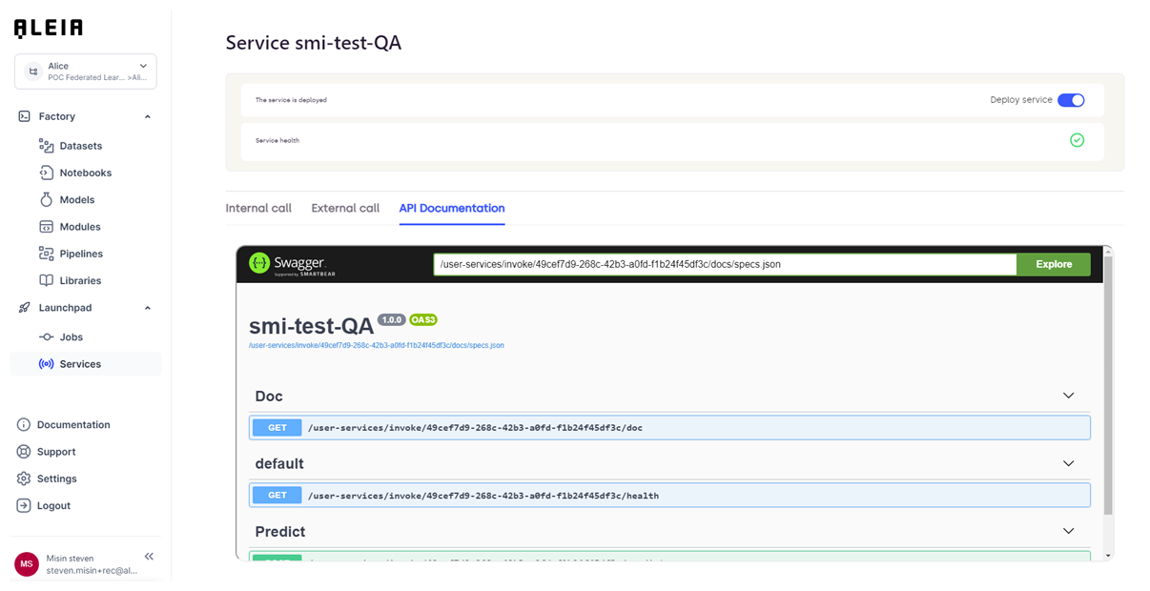This screenshot has width=1150, height=591.
Task: Switch to the Internal call tab
Action: tap(258, 208)
